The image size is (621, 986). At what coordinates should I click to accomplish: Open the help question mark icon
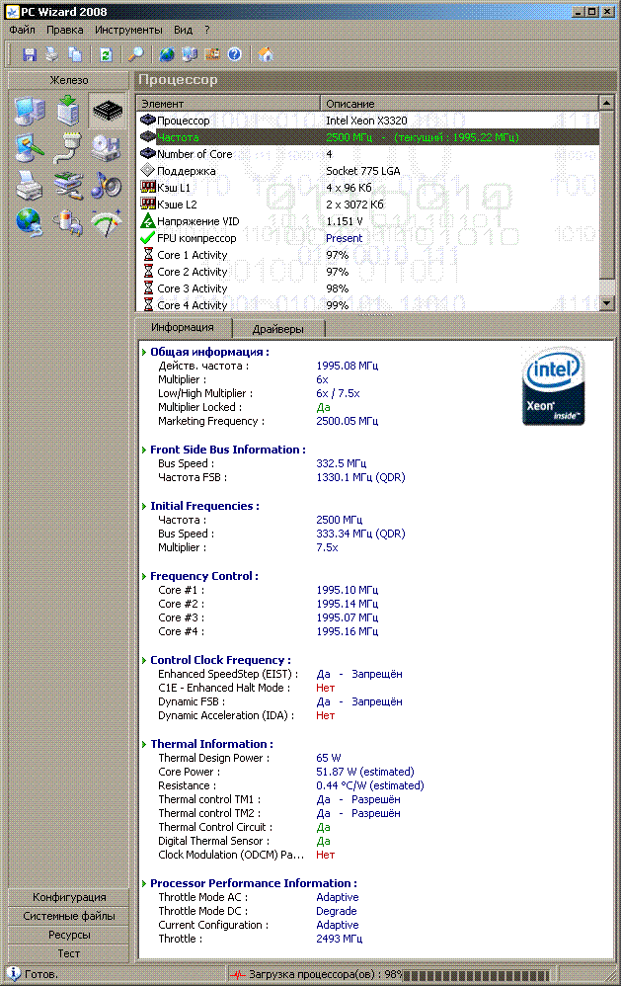pos(235,54)
